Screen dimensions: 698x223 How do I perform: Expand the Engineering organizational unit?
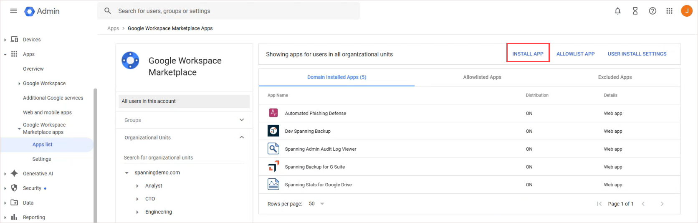137,212
